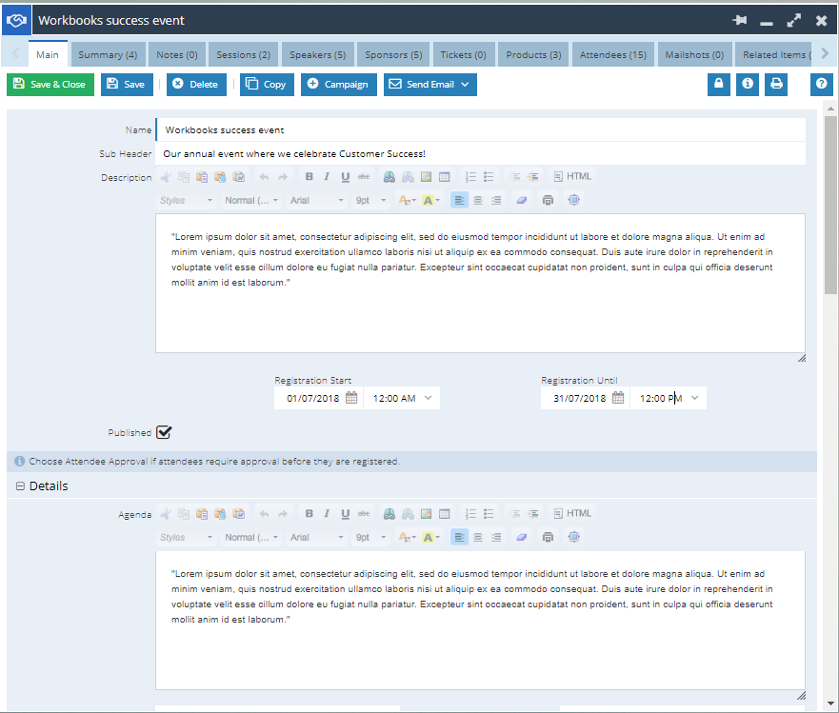Open background color picker in Description editor
This screenshot has width=839, height=713.
point(430,201)
